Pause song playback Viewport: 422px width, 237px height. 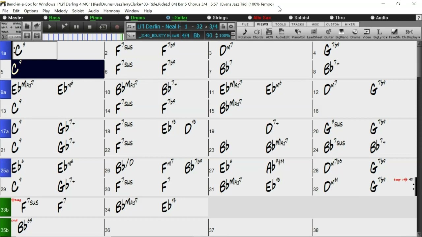tap(76, 27)
